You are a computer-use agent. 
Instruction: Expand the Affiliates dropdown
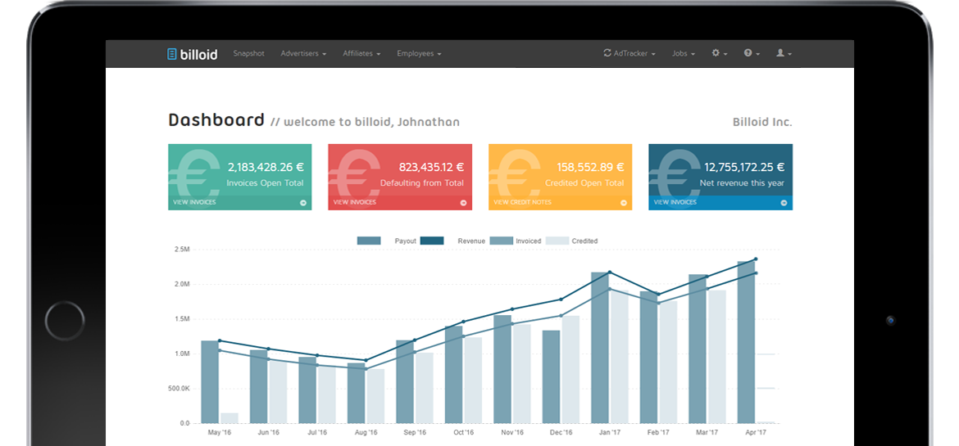point(361,54)
